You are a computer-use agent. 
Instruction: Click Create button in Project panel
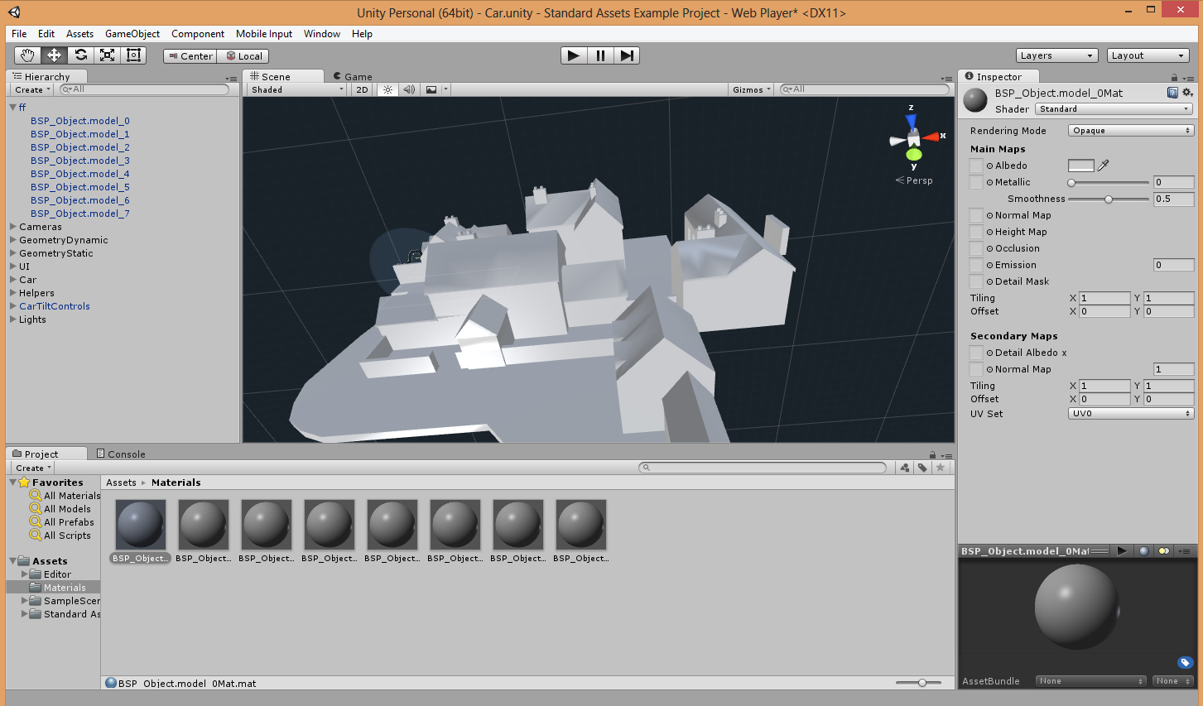[x=33, y=468]
